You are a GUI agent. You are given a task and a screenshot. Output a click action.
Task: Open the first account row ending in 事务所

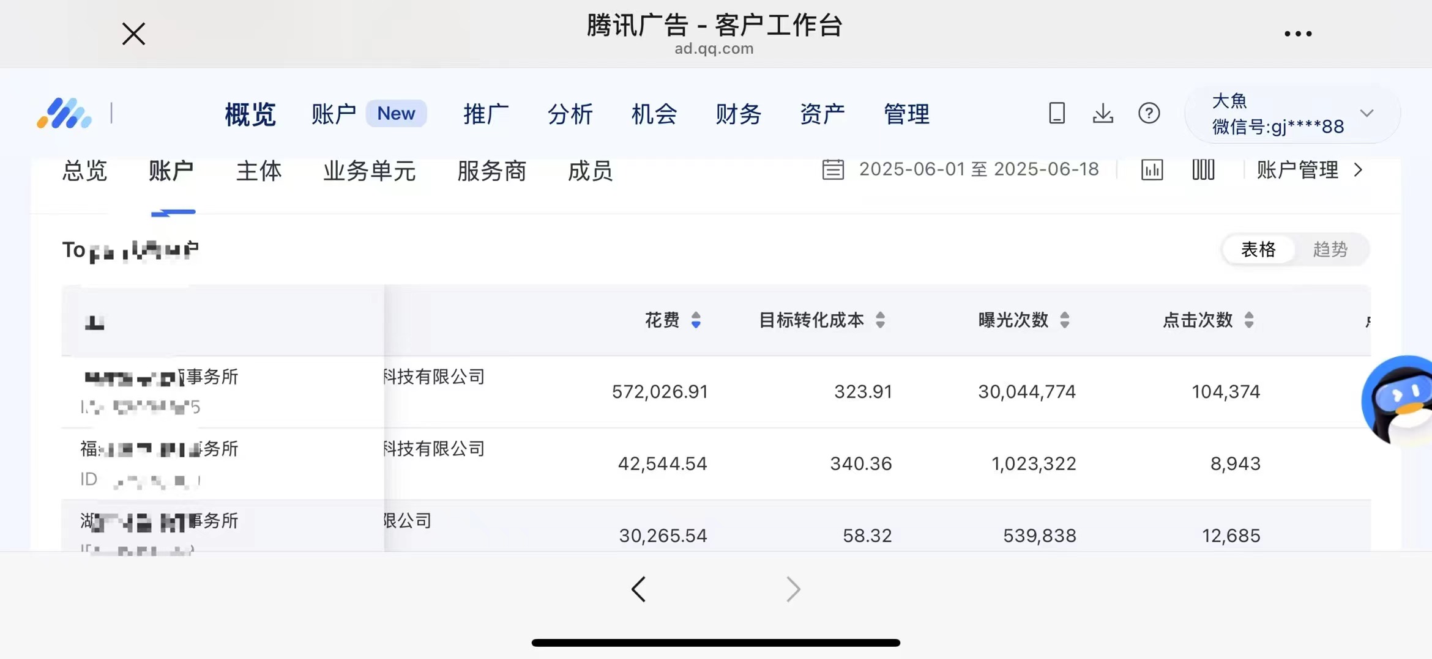coord(160,377)
